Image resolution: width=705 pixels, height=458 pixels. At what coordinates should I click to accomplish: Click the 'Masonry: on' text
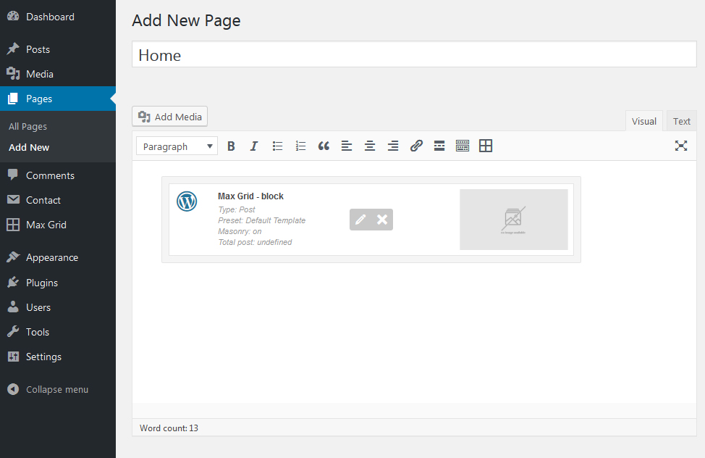click(240, 231)
